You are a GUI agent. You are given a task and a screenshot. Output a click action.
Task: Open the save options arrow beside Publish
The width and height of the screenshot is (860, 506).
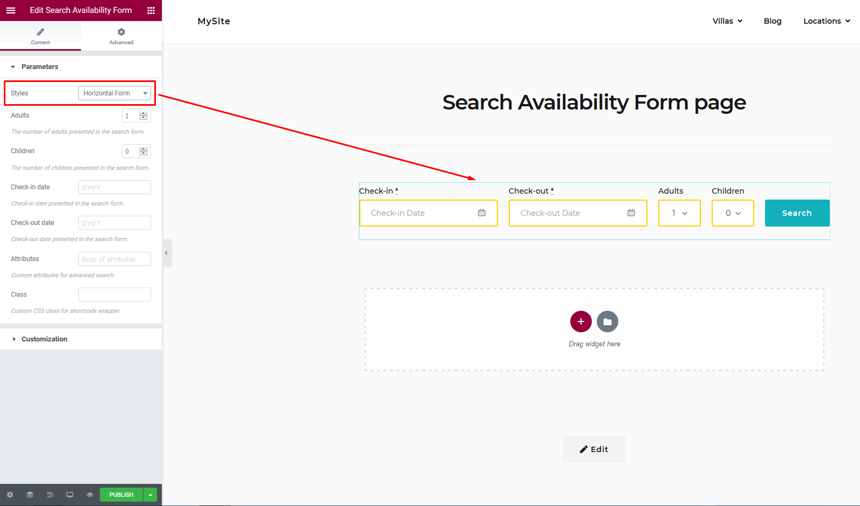tap(151, 495)
